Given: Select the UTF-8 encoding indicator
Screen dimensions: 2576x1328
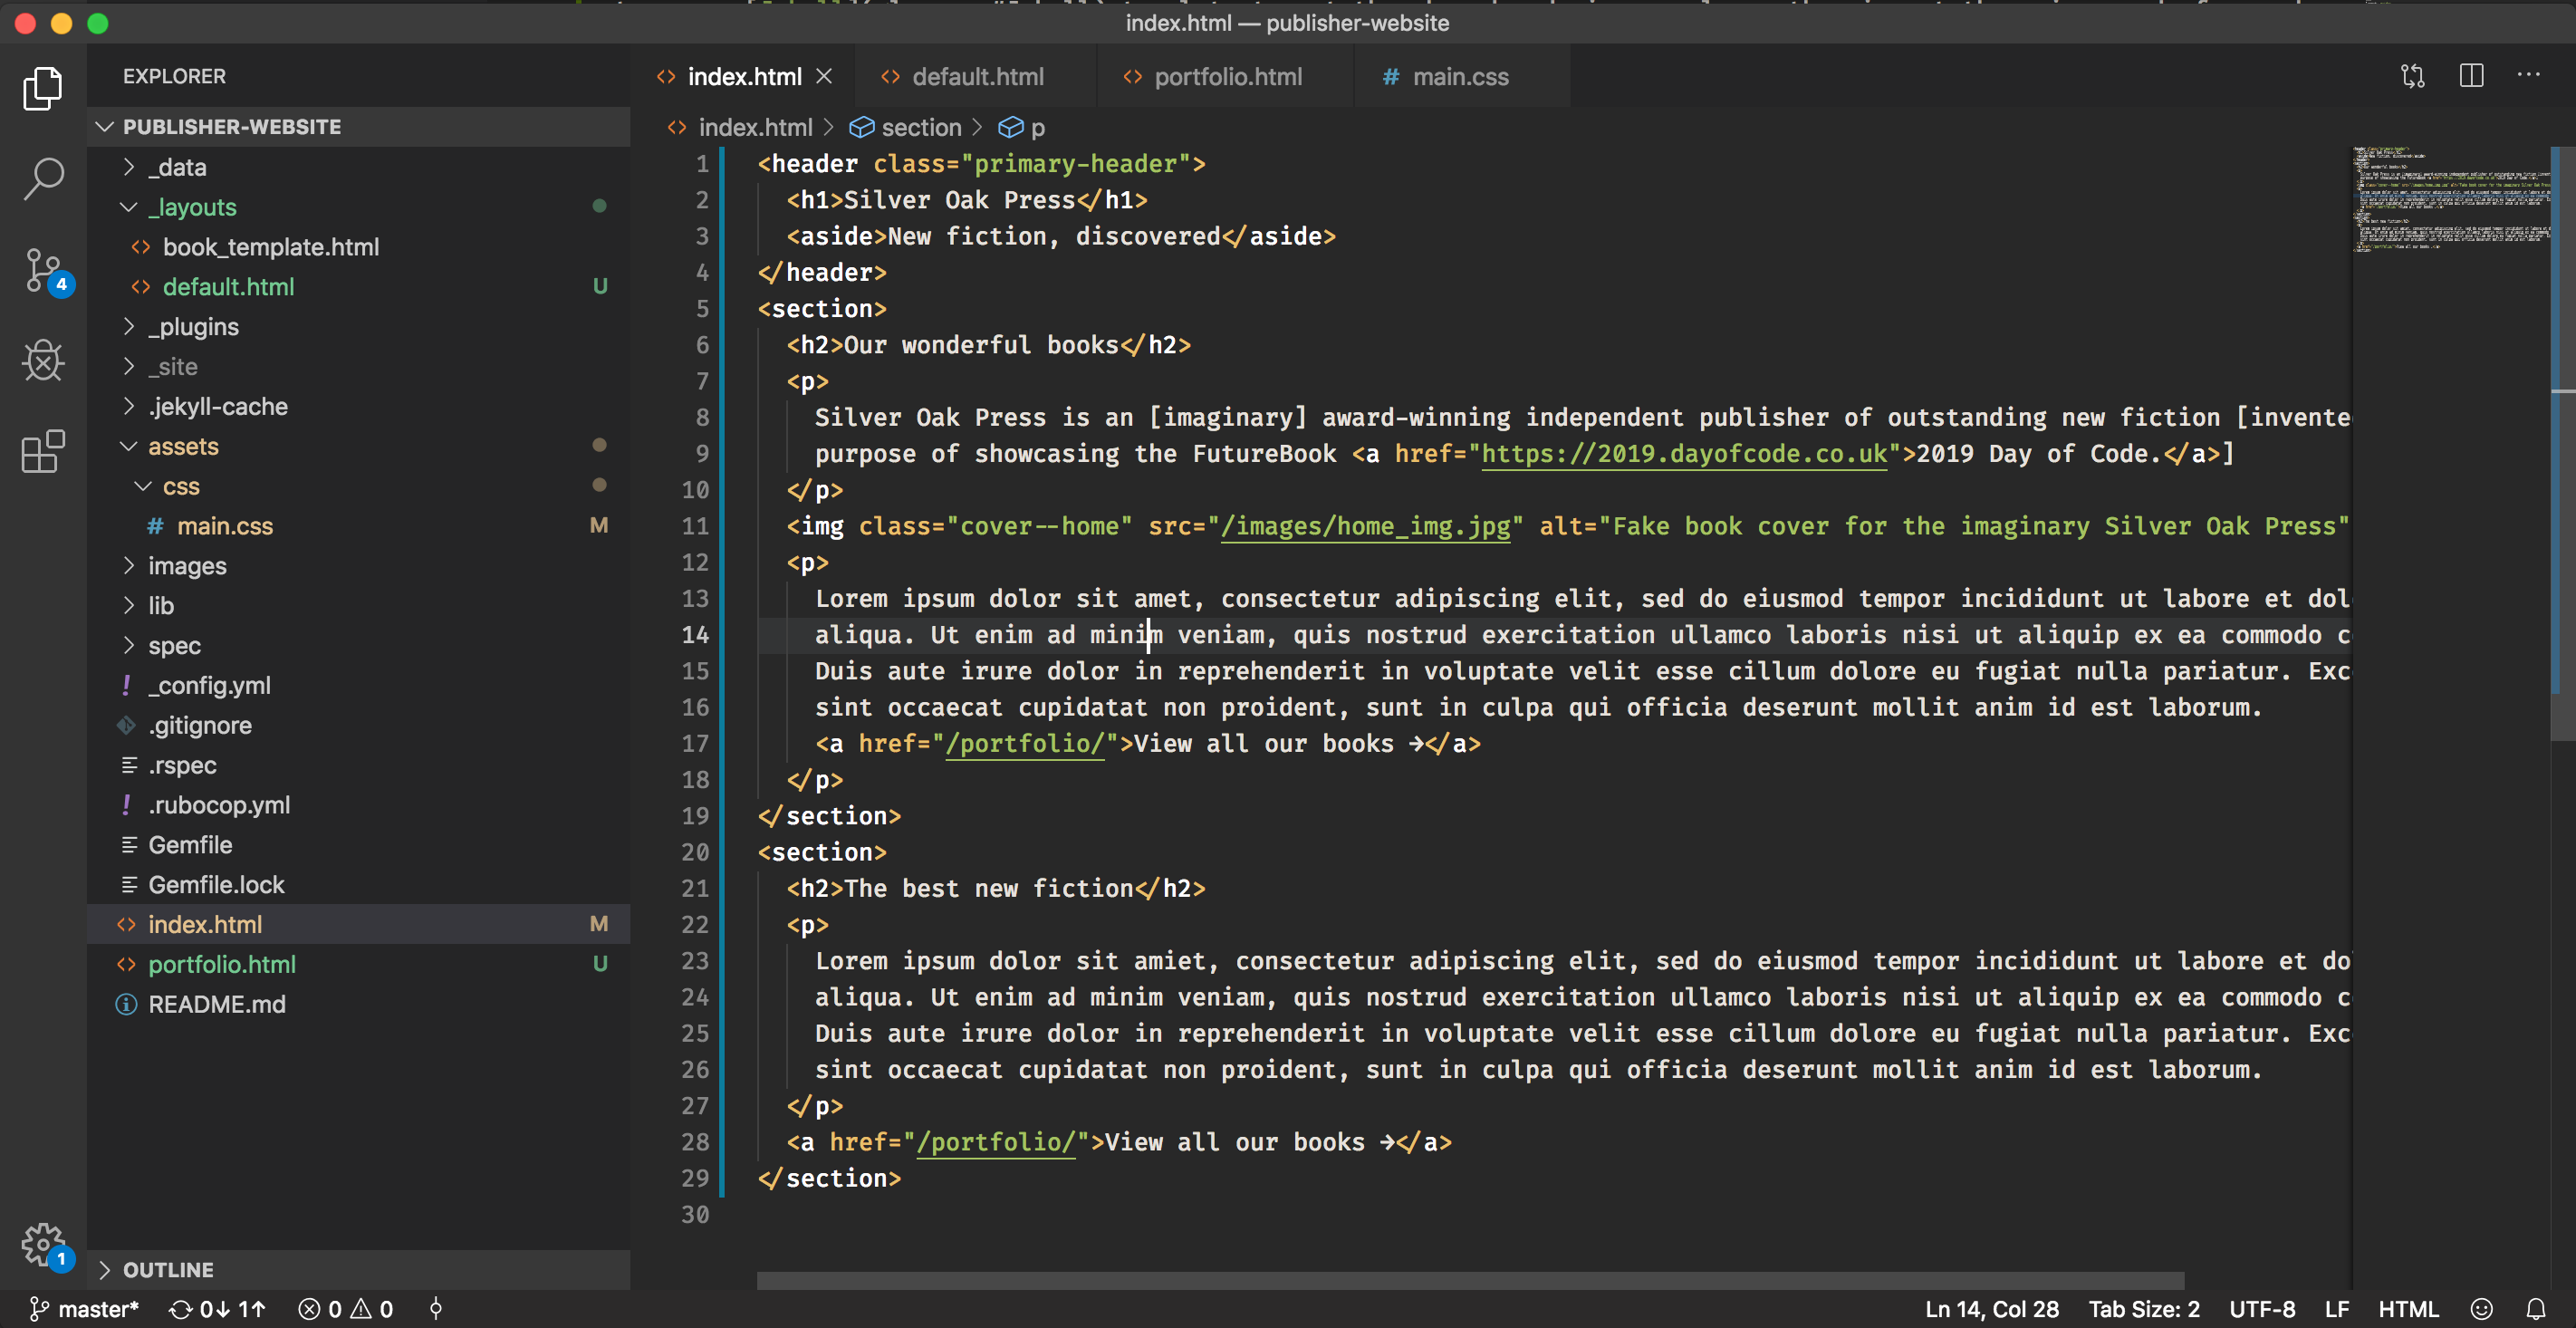Looking at the screenshot, I should (2262, 1309).
